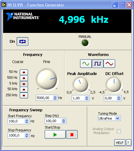Stop the frequency sweep with red square
The width and height of the screenshot is (134, 151).
(72, 134)
